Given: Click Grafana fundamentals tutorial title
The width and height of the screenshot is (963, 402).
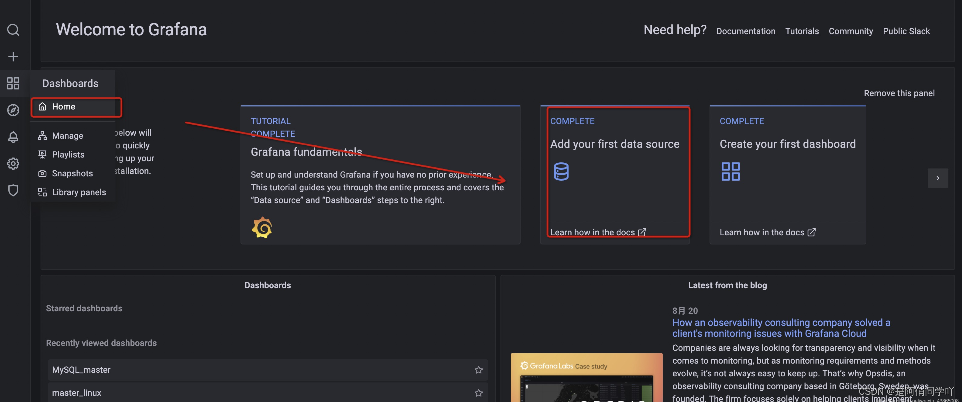Looking at the screenshot, I should click(306, 152).
